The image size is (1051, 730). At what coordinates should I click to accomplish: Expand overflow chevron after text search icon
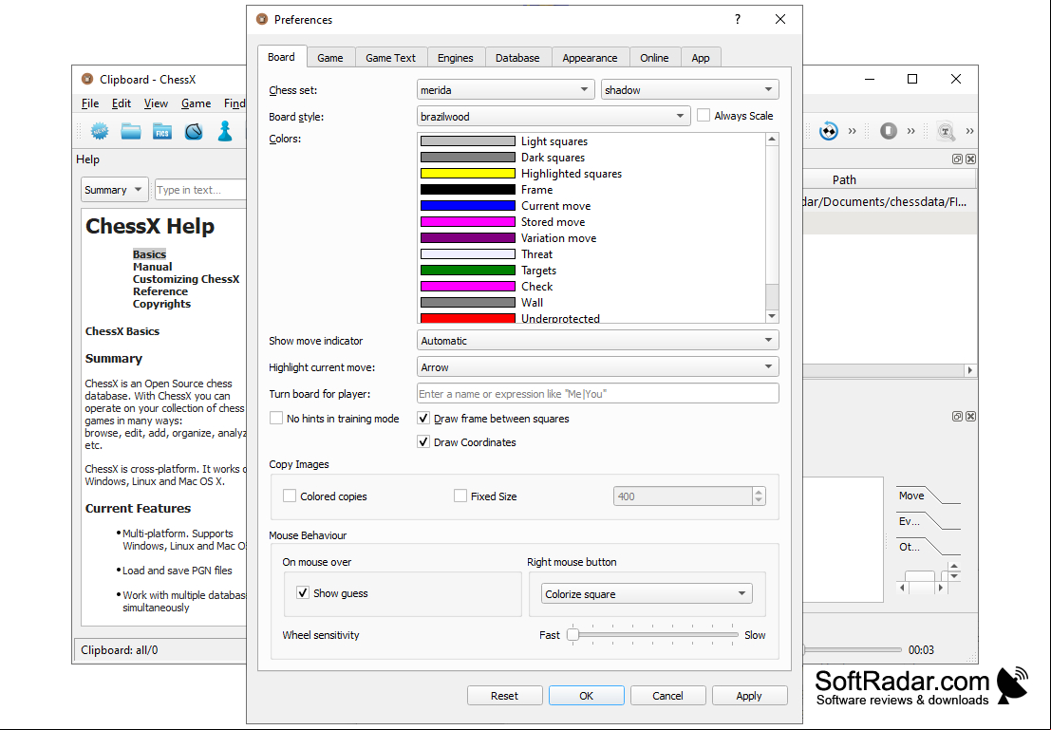[x=970, y=131]
